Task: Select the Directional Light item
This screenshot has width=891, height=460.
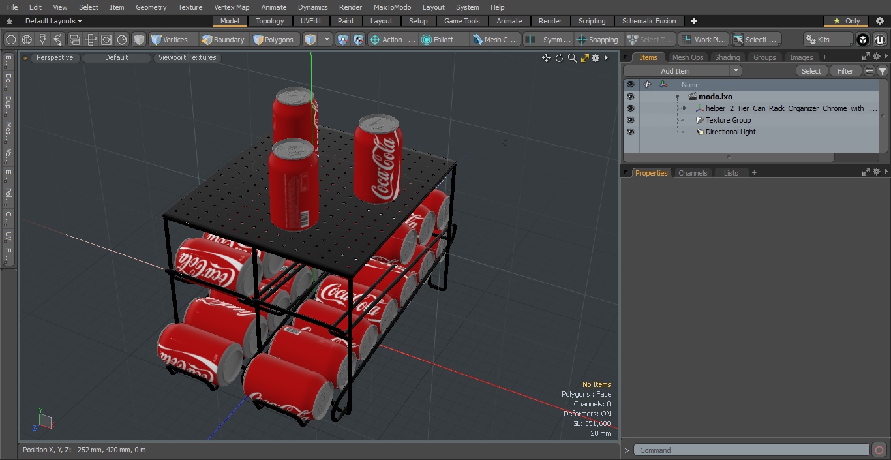Action: tap(731, 132)
